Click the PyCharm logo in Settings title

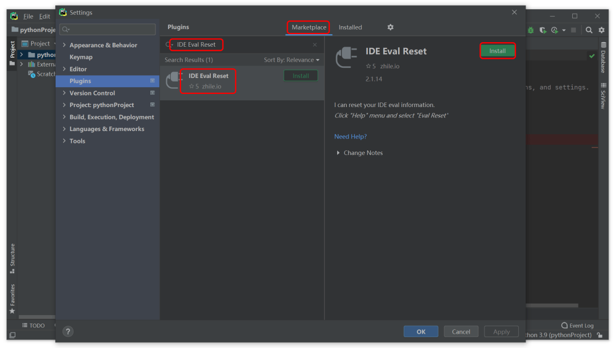point(63,12)
